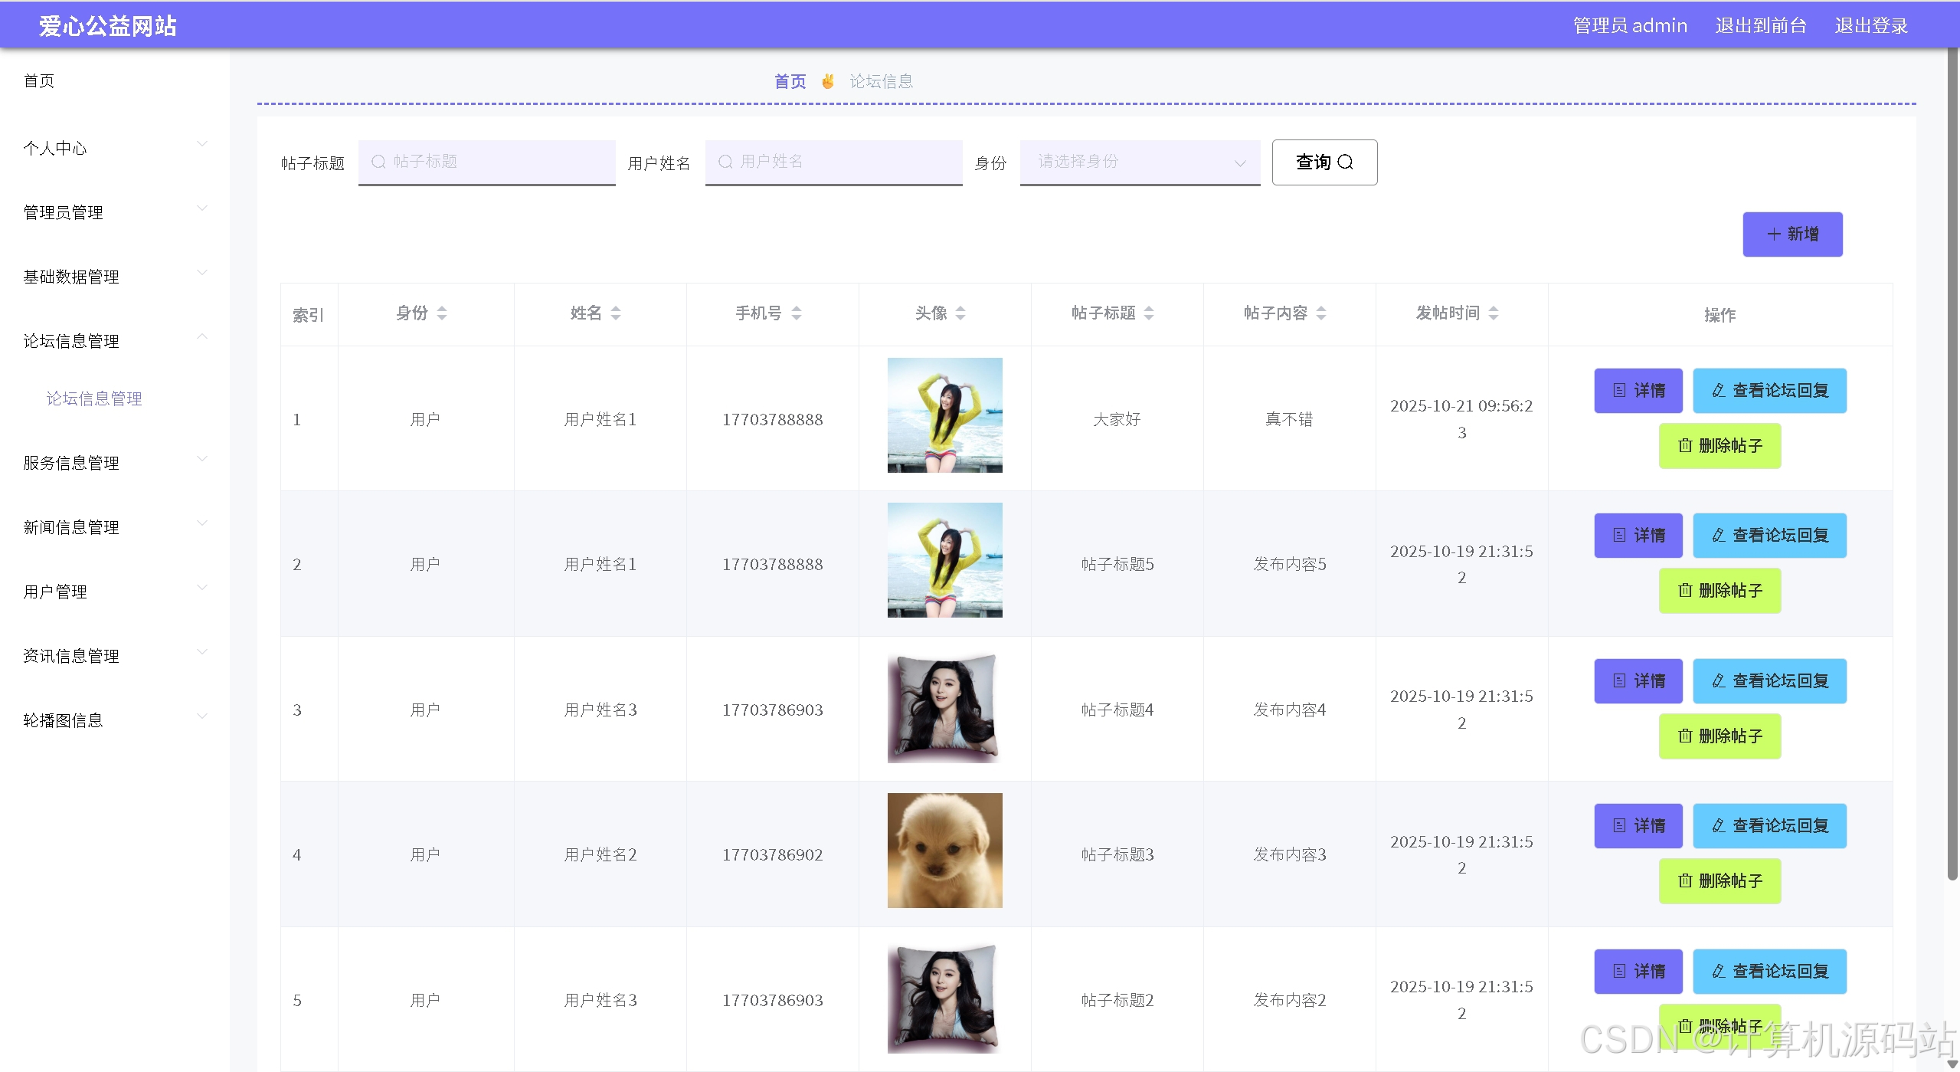Click the 新增 button
Screen dimensions: 1960x1072
click(x=1792, y=234)
